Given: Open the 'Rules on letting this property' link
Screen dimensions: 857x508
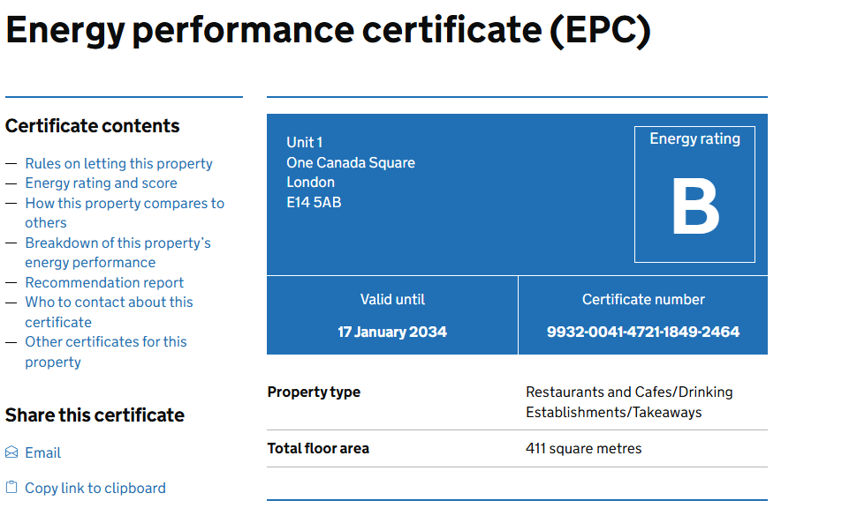Looking at the screenshot, I should click(118, 163).
